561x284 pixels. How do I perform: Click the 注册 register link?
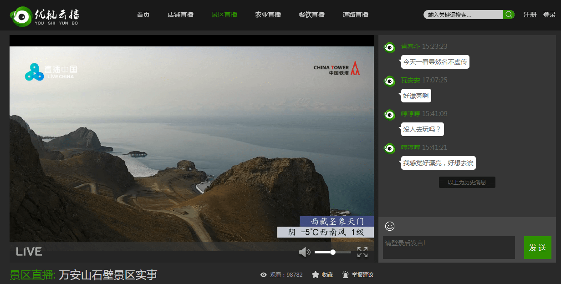coord(530,15)
